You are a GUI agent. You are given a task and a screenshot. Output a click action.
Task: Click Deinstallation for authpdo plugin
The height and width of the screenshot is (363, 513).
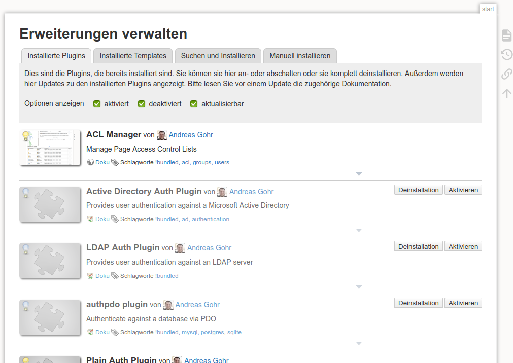point(418,303)
